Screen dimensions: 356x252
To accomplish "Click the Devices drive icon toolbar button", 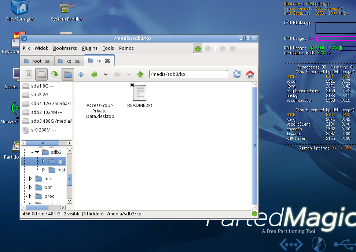I will click(x=41, y=74).
